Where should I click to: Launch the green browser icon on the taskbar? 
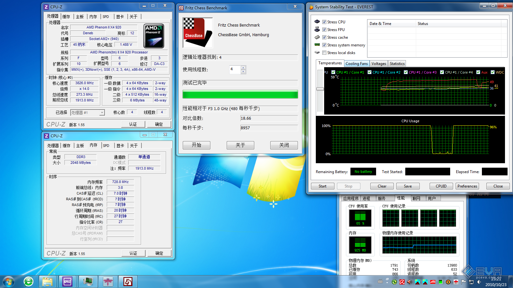click(29, 282)
